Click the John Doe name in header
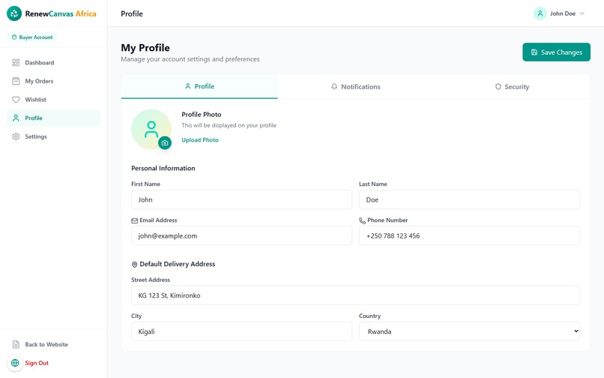The width and height of the screenshot is (604, 378). tap(562, 13)
